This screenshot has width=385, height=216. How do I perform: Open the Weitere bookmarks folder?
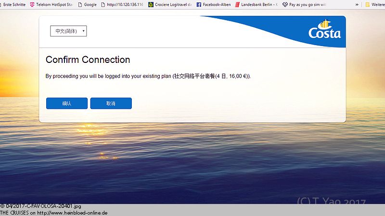[375, 4]
